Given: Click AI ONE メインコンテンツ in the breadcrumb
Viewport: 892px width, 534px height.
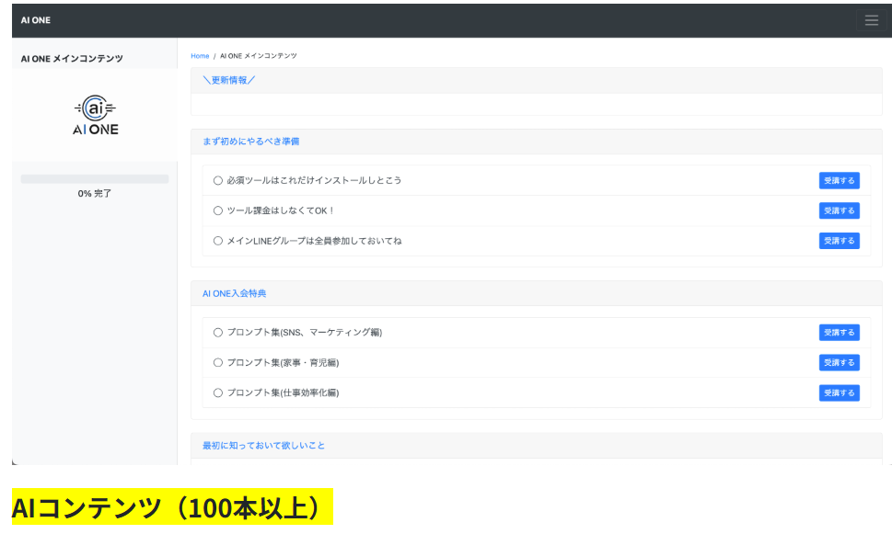Looking at the screenshot, I should (x=259, y=56).
